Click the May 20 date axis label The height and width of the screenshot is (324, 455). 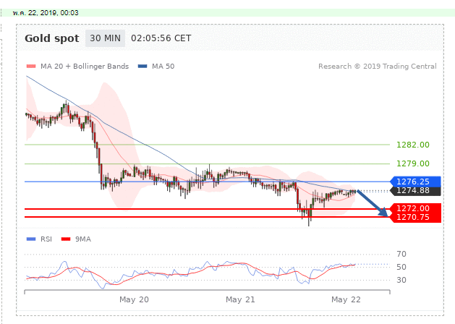[x=134, y=299]
